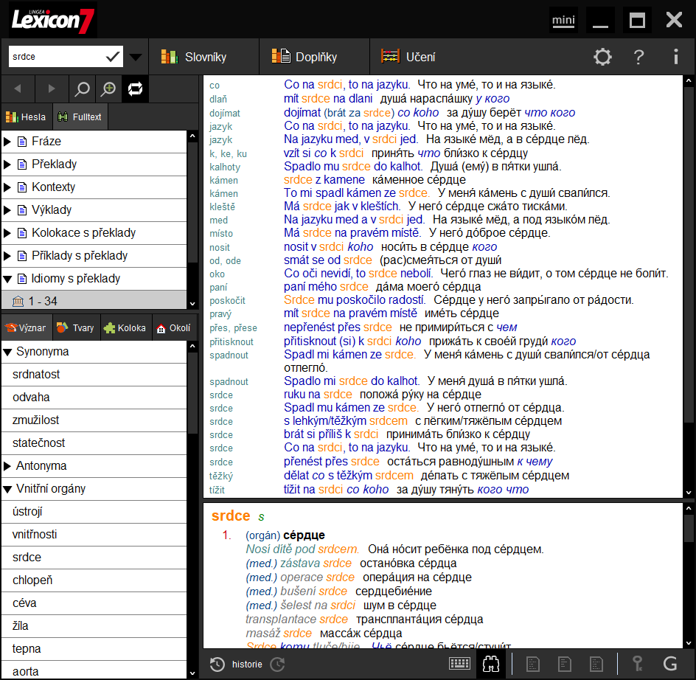Switch to mini mode
696x680 pixels.
pyautogui.click(x=563, y=20)
